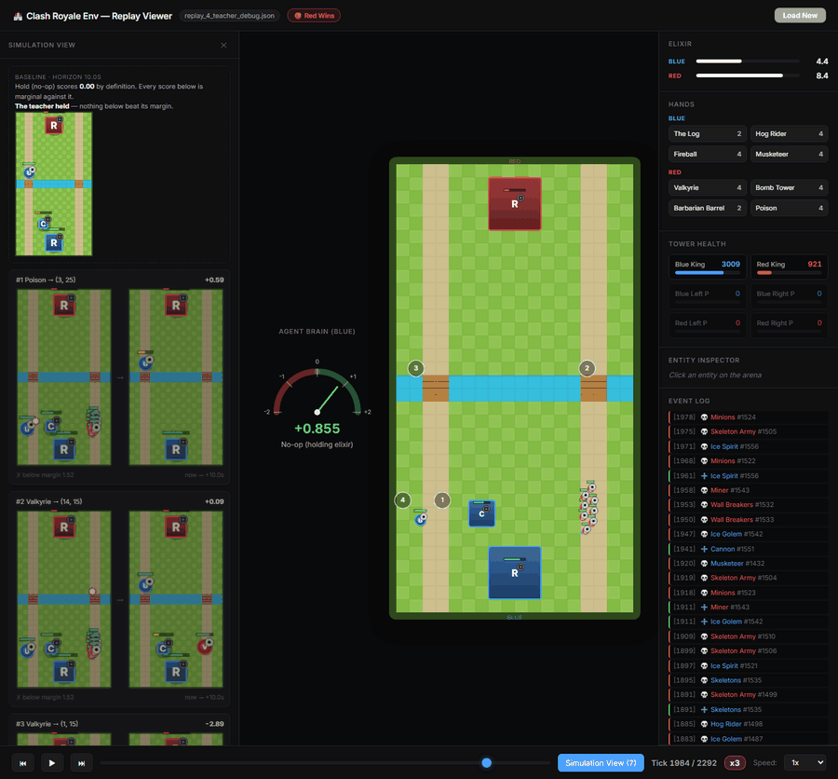Click skull icon for Ice Golem #1542 death
838x779 pixels.
pos(705,535)
